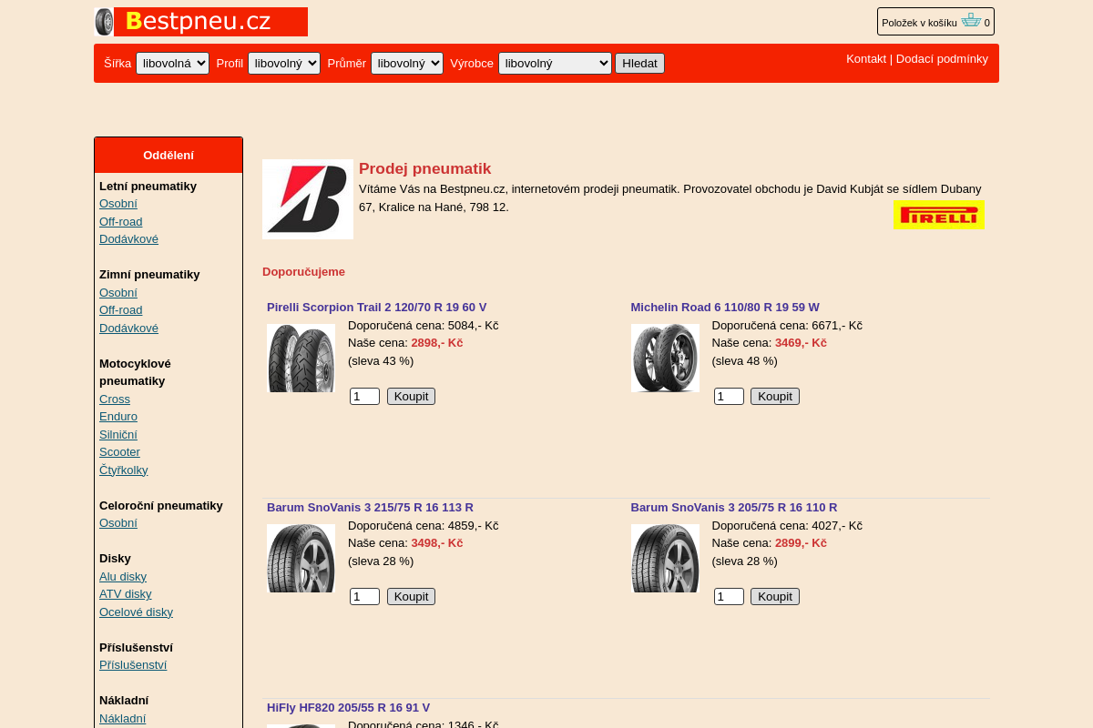Select Osobní under Celoroční pneumatiky
Image resolution: width=1093 pixels, height=728 pixels.
pyautogui.click(x=118, y=522)
